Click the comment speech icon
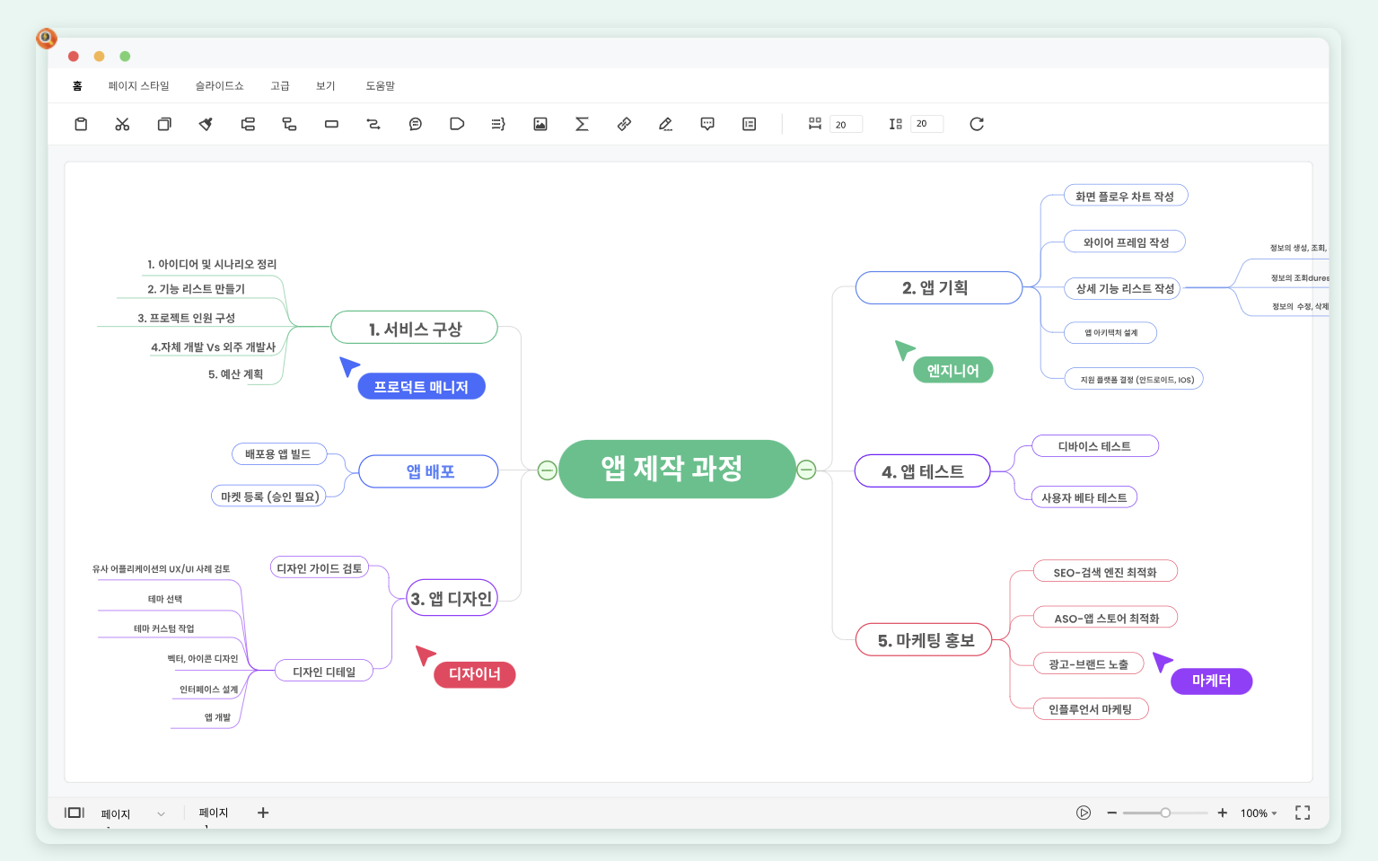Image resolution: width=1378 pixels, height=861 pixels. (x=707, y=124)
